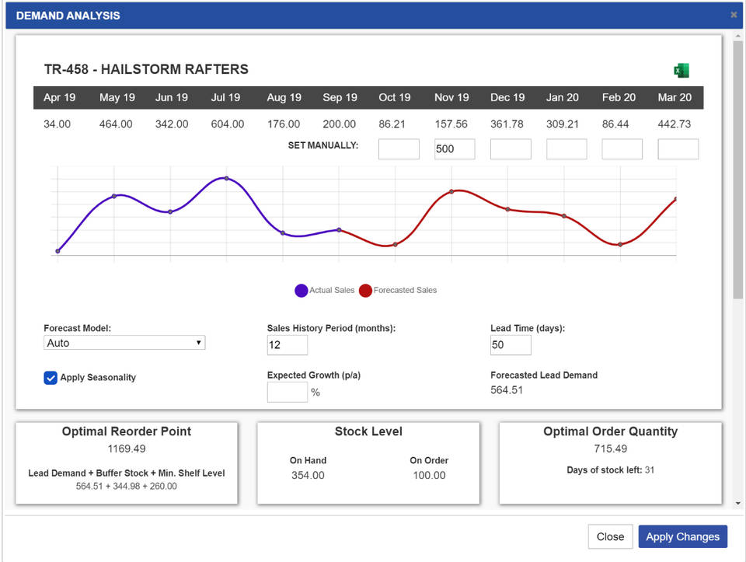Click the On Order value 100.00

[429, 476]
